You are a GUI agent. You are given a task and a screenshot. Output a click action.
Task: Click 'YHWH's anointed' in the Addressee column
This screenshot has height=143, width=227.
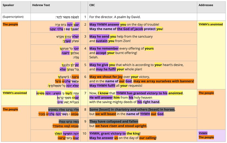coord(210,25)
